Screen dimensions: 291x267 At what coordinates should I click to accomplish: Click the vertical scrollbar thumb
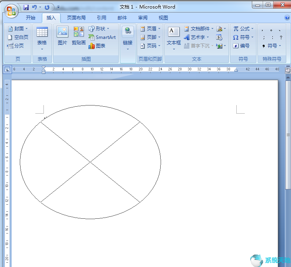(288, 135)
